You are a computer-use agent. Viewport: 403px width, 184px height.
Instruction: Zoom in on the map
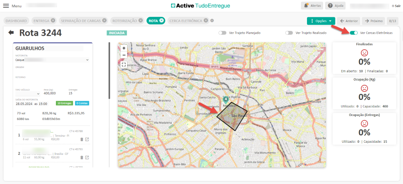tap(124, 48)
